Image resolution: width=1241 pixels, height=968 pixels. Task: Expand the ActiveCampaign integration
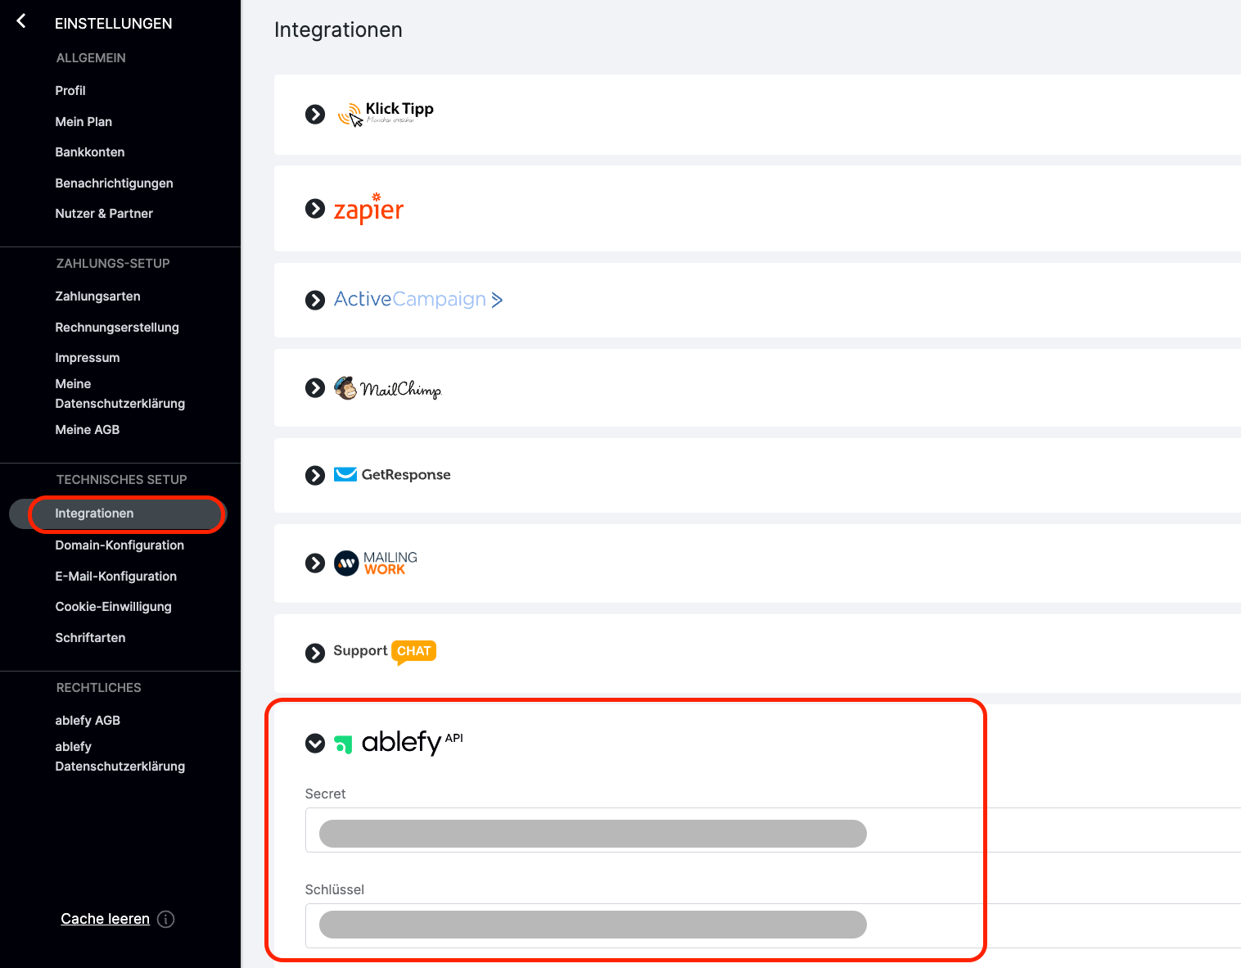[x=315, y=301]
